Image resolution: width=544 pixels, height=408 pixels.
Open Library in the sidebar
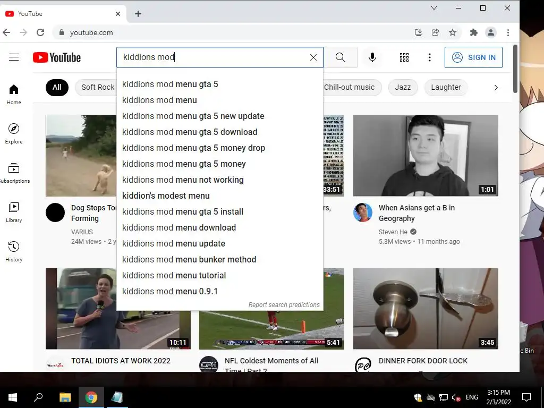tap(14, 212)
